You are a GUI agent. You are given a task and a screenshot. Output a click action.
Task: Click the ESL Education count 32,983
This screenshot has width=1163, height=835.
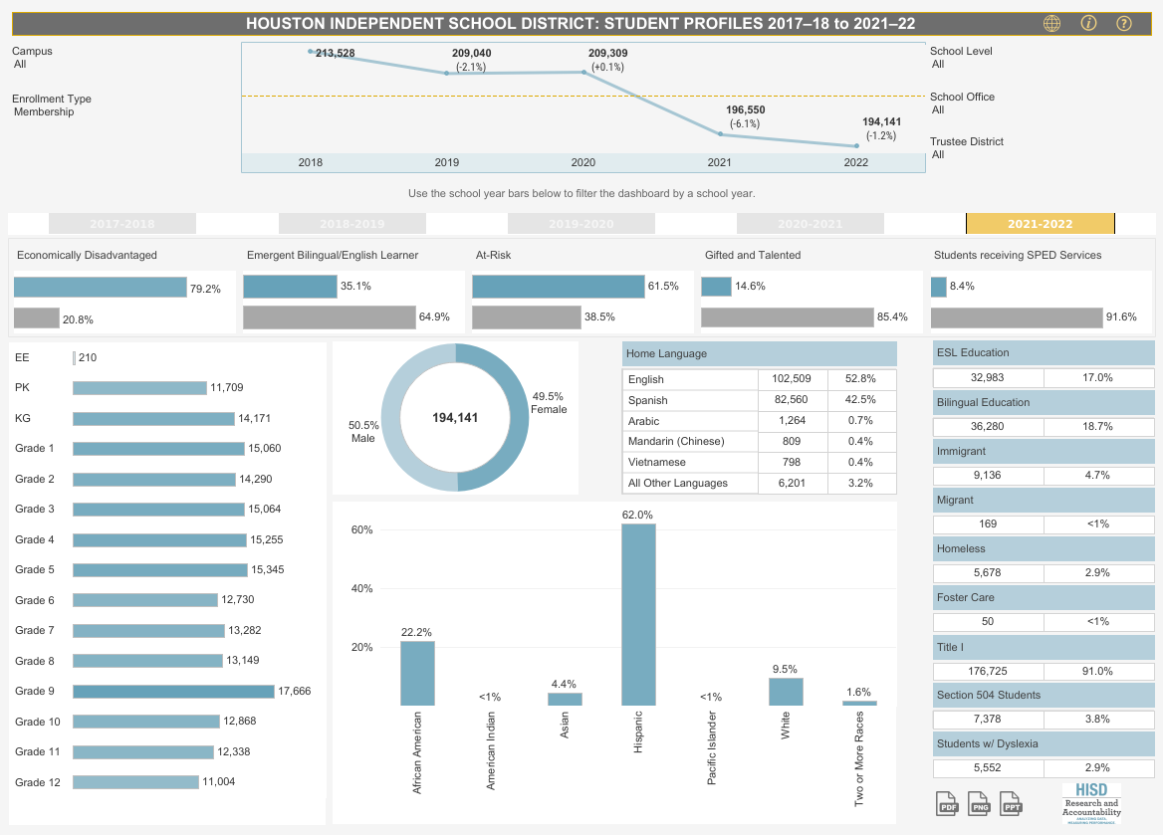click(987, 377)
